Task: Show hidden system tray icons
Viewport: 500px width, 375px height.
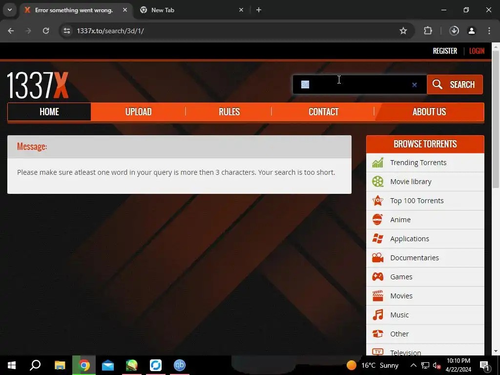Action: (x=413, y=365)
